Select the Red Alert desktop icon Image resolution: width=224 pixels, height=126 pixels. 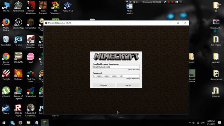18,75
